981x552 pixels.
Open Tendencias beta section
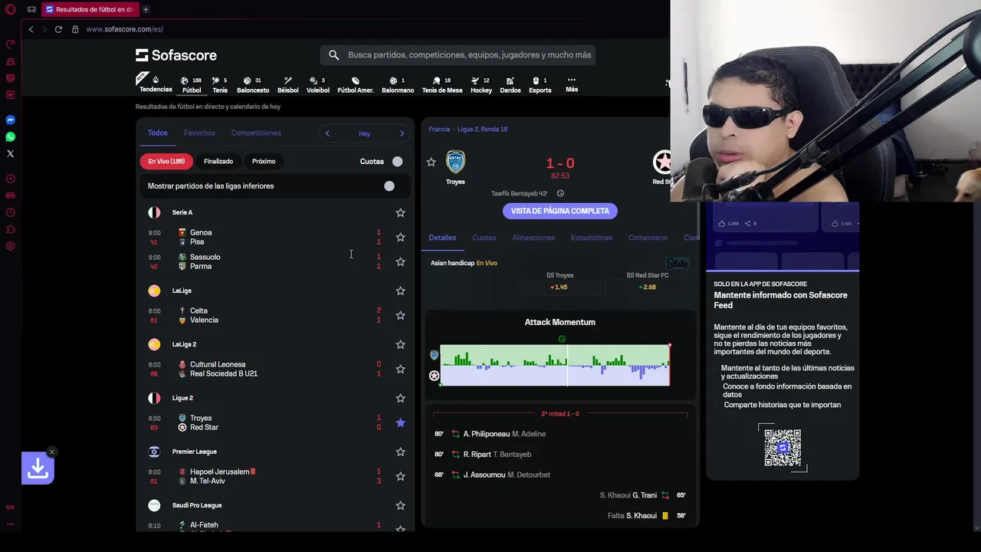pyautogui.click(x=156, y=84)
